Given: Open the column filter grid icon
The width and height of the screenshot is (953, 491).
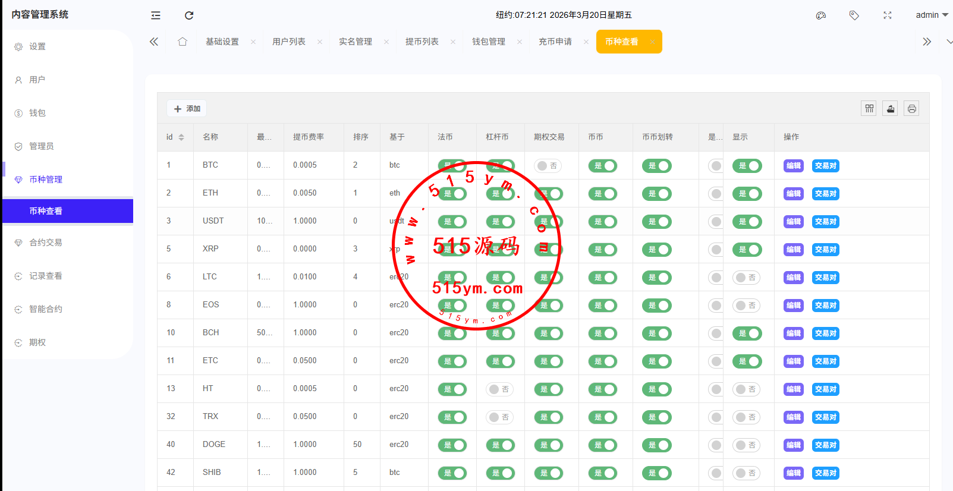Looking at the screenshot, I should pos(869,109).
